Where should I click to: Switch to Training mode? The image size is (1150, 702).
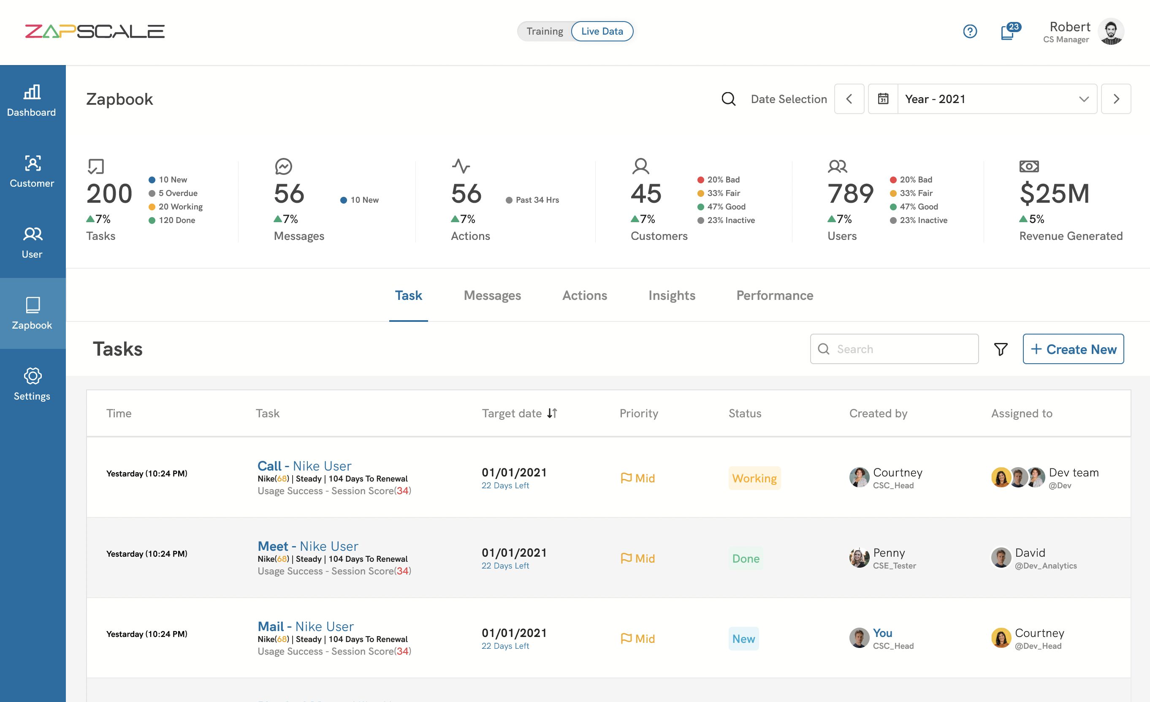click(545, 31)
